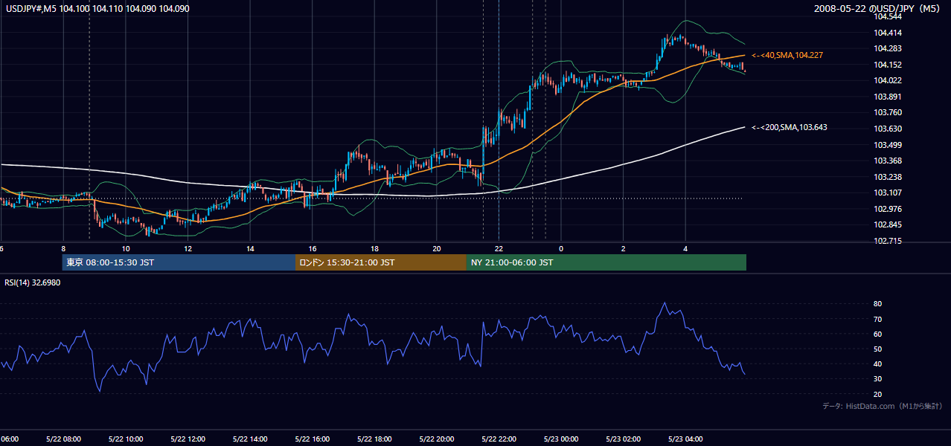Click price axis label 104.544
This screenshot has width=951, height=446.
[x=888, y=17]
